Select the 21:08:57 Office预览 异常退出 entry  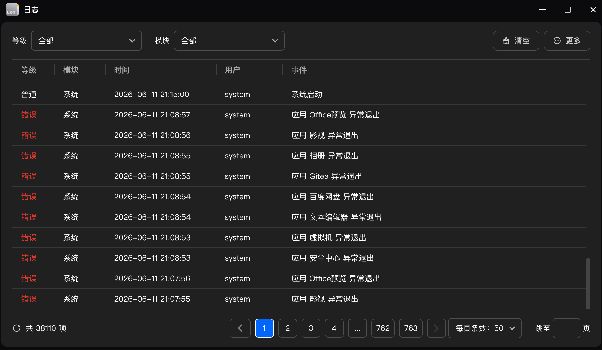[x=299, y=115]
